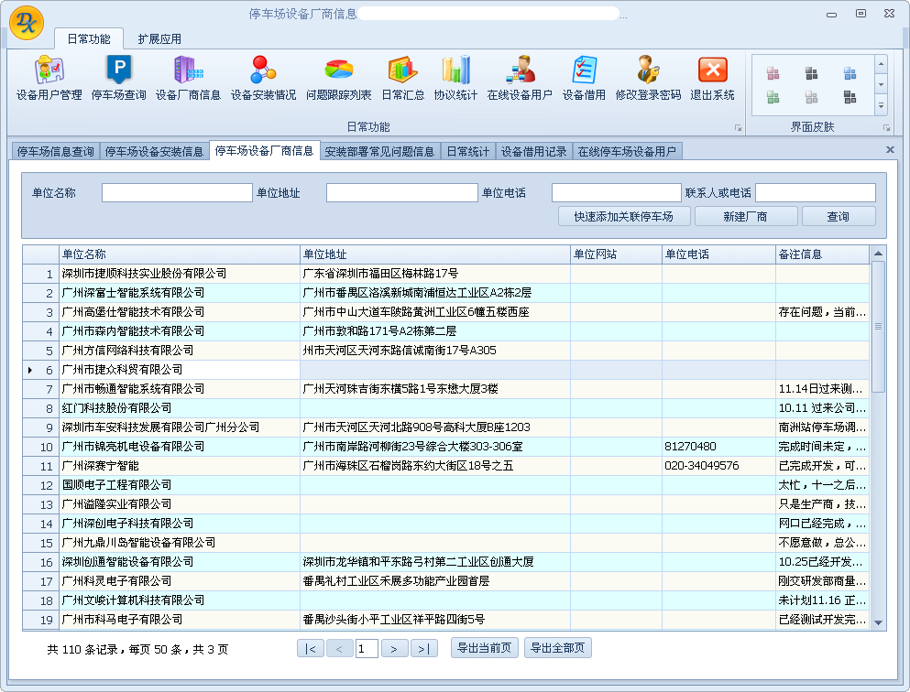Open 设备用户管理 from the ribbon
The image size is (910, 692).
click(49, 78)
